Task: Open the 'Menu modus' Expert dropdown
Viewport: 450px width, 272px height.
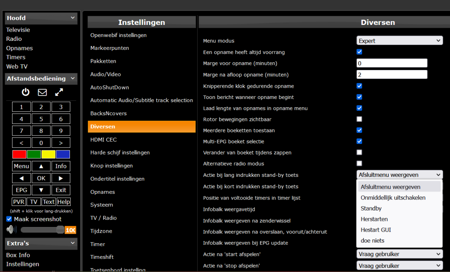Action: coord(399,40)
